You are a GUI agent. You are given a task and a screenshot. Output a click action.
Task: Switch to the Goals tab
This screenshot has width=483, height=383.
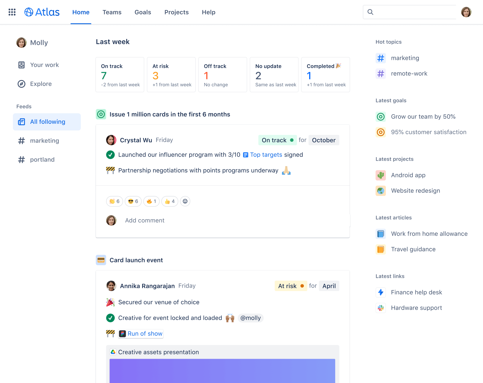click(x=143, y=12)
